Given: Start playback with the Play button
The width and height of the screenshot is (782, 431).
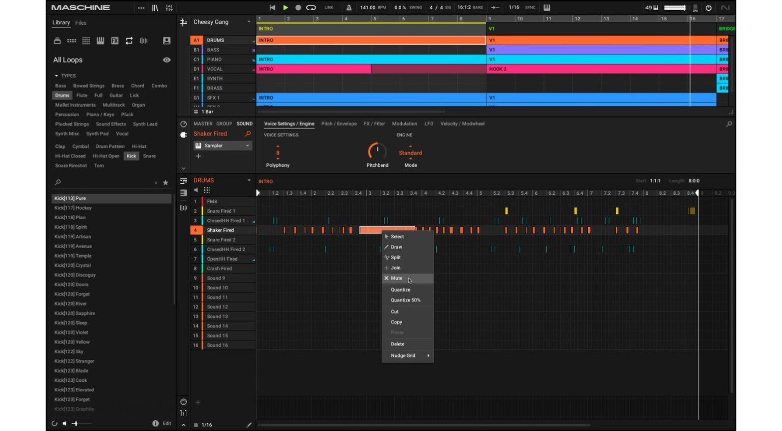Looking at the screenshot, I should click(x=285, y=7).
